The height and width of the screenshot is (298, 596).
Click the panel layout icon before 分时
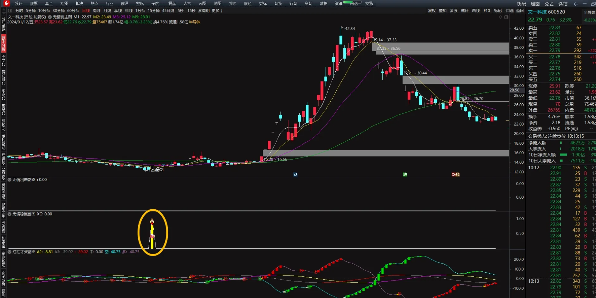click(10, 11)
